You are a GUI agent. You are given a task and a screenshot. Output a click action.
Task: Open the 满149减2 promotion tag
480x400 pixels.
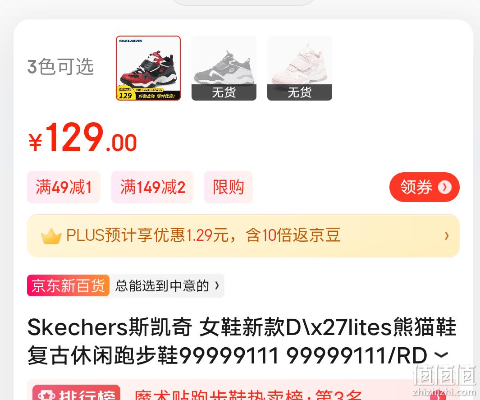(x=152, y=187)
